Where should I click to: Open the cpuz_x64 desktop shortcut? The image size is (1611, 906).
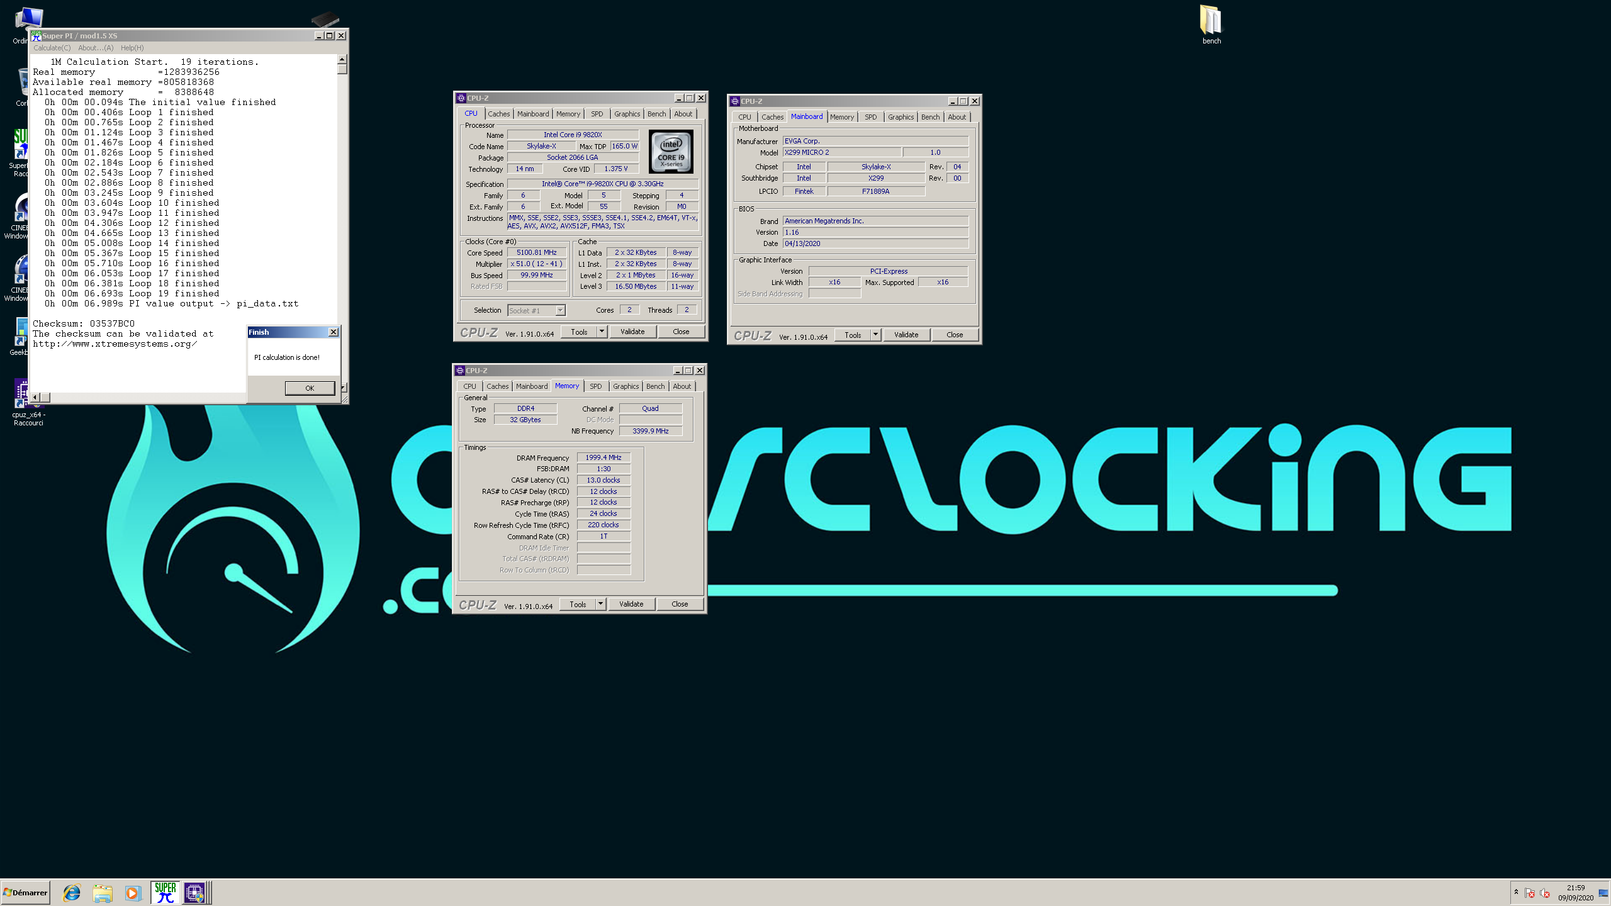click(28, 403)
